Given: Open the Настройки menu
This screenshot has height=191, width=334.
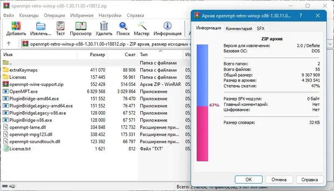Looking at the screenshot, I should pyautogui.click(x=110, y=15).
